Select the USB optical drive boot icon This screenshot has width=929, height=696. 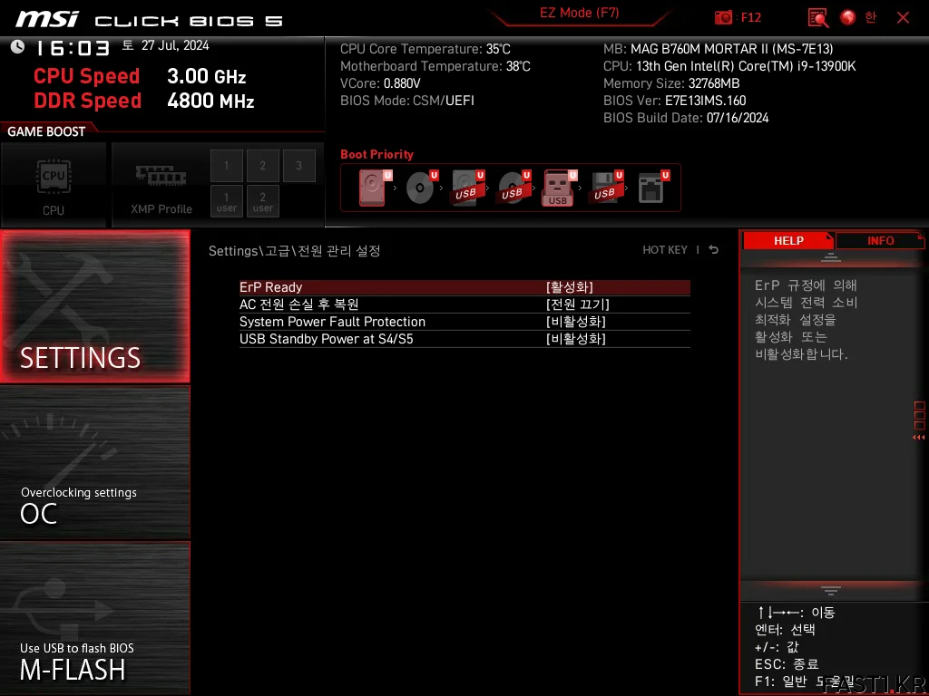(513, 188)
